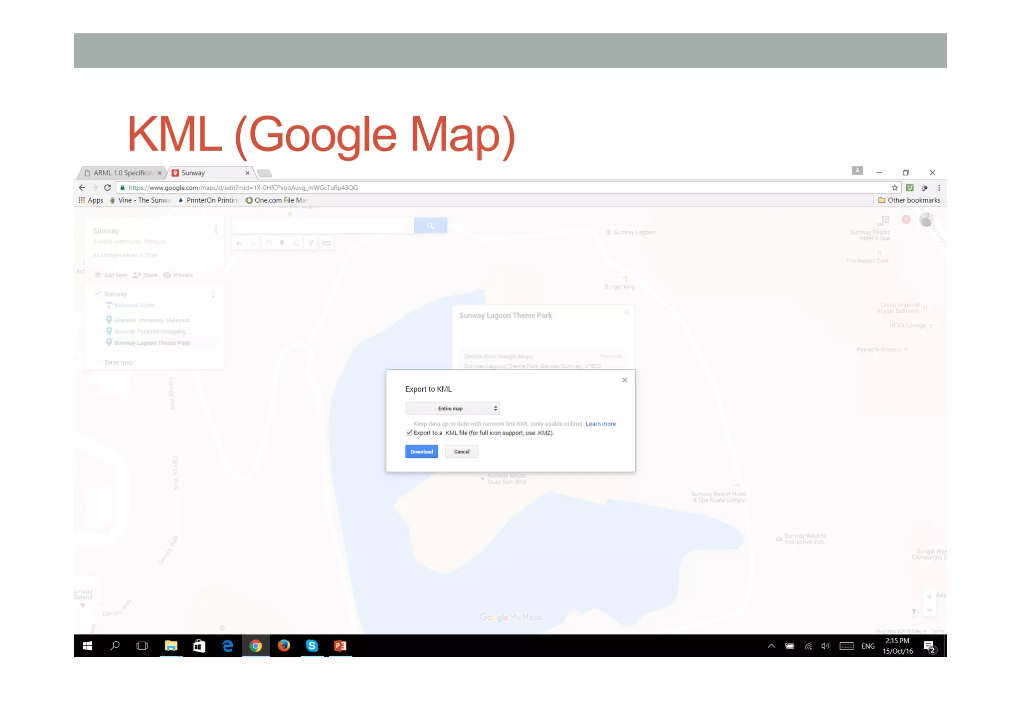Open Individual styles for the layer
Screen dimensions: 1021x721
click(x=130, y=305)
